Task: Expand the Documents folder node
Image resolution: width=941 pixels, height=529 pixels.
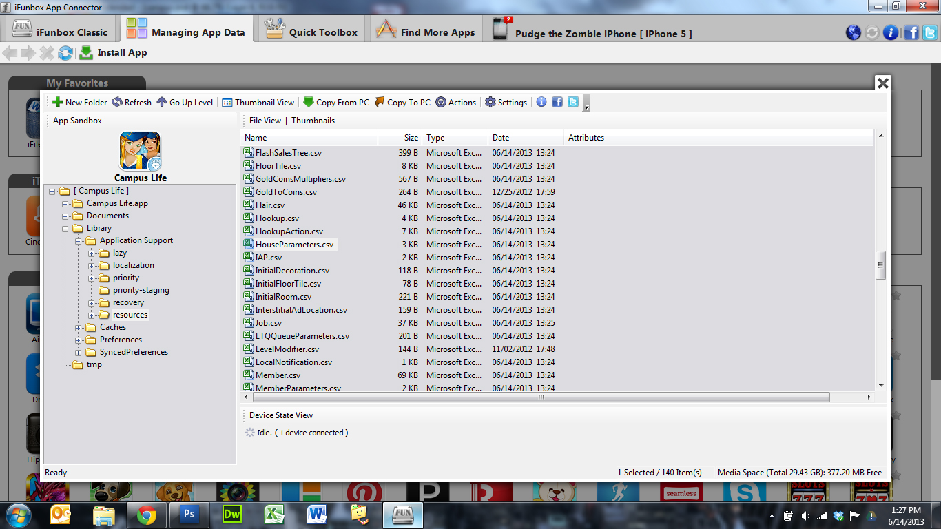Action: (x=66, y=216)
